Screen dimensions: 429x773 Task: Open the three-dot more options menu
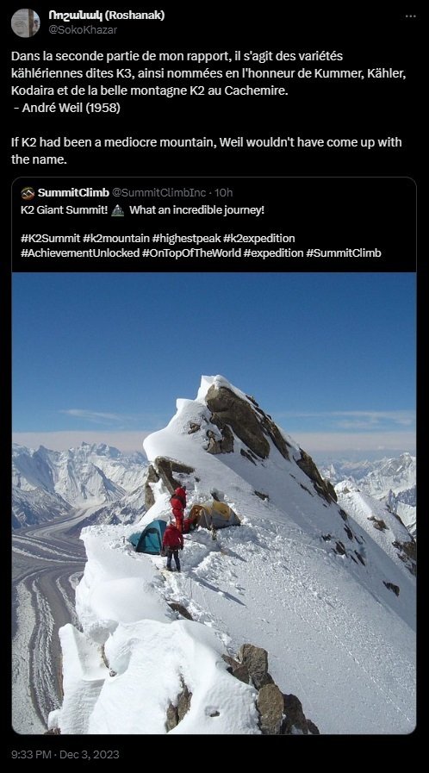point(410,16)
